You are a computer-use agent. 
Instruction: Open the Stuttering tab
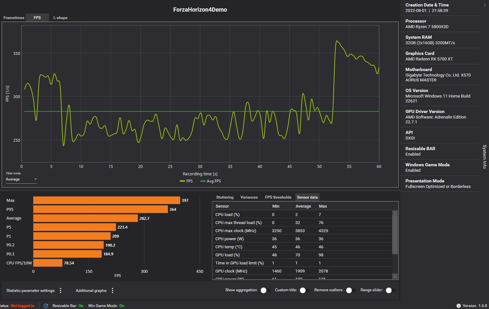(x=225, y=197)
